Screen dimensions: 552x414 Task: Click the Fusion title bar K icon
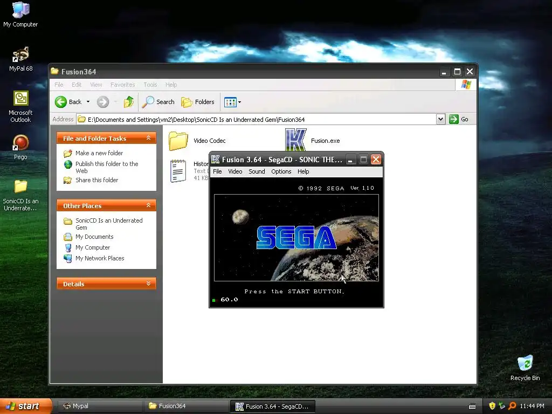pyautogui.click(x=216, y=160)
